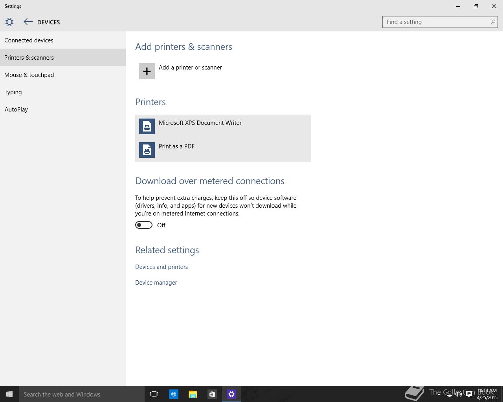Viewport: 503px width, 402px height.
Task: Open the network status tray icon
Action: point(449,394)
